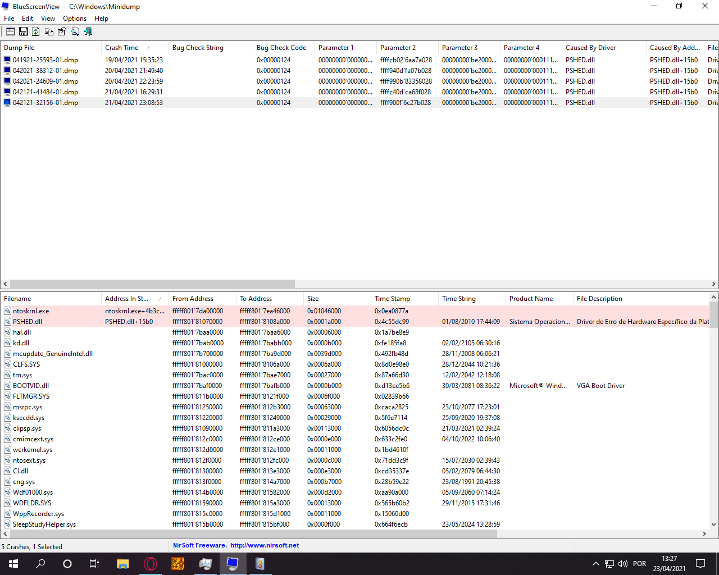Screen dimensions: 719x575
Task: Click the Find magnifier toolbar icon
Action: pos(75,32)
